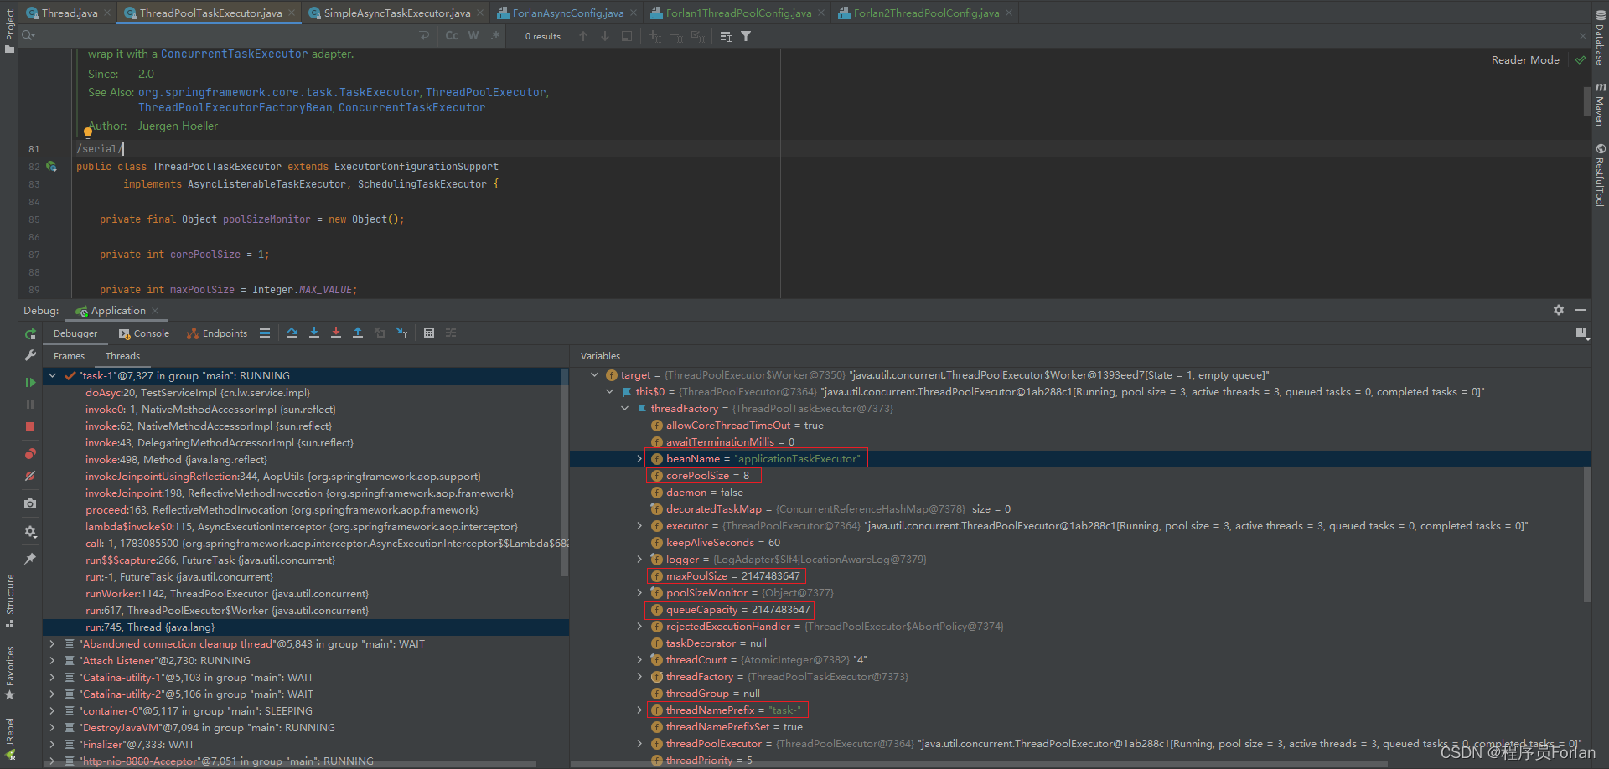The image size is (1609, 769).
Task: Click the Run to Cursor icon
Action: (401, 333)
